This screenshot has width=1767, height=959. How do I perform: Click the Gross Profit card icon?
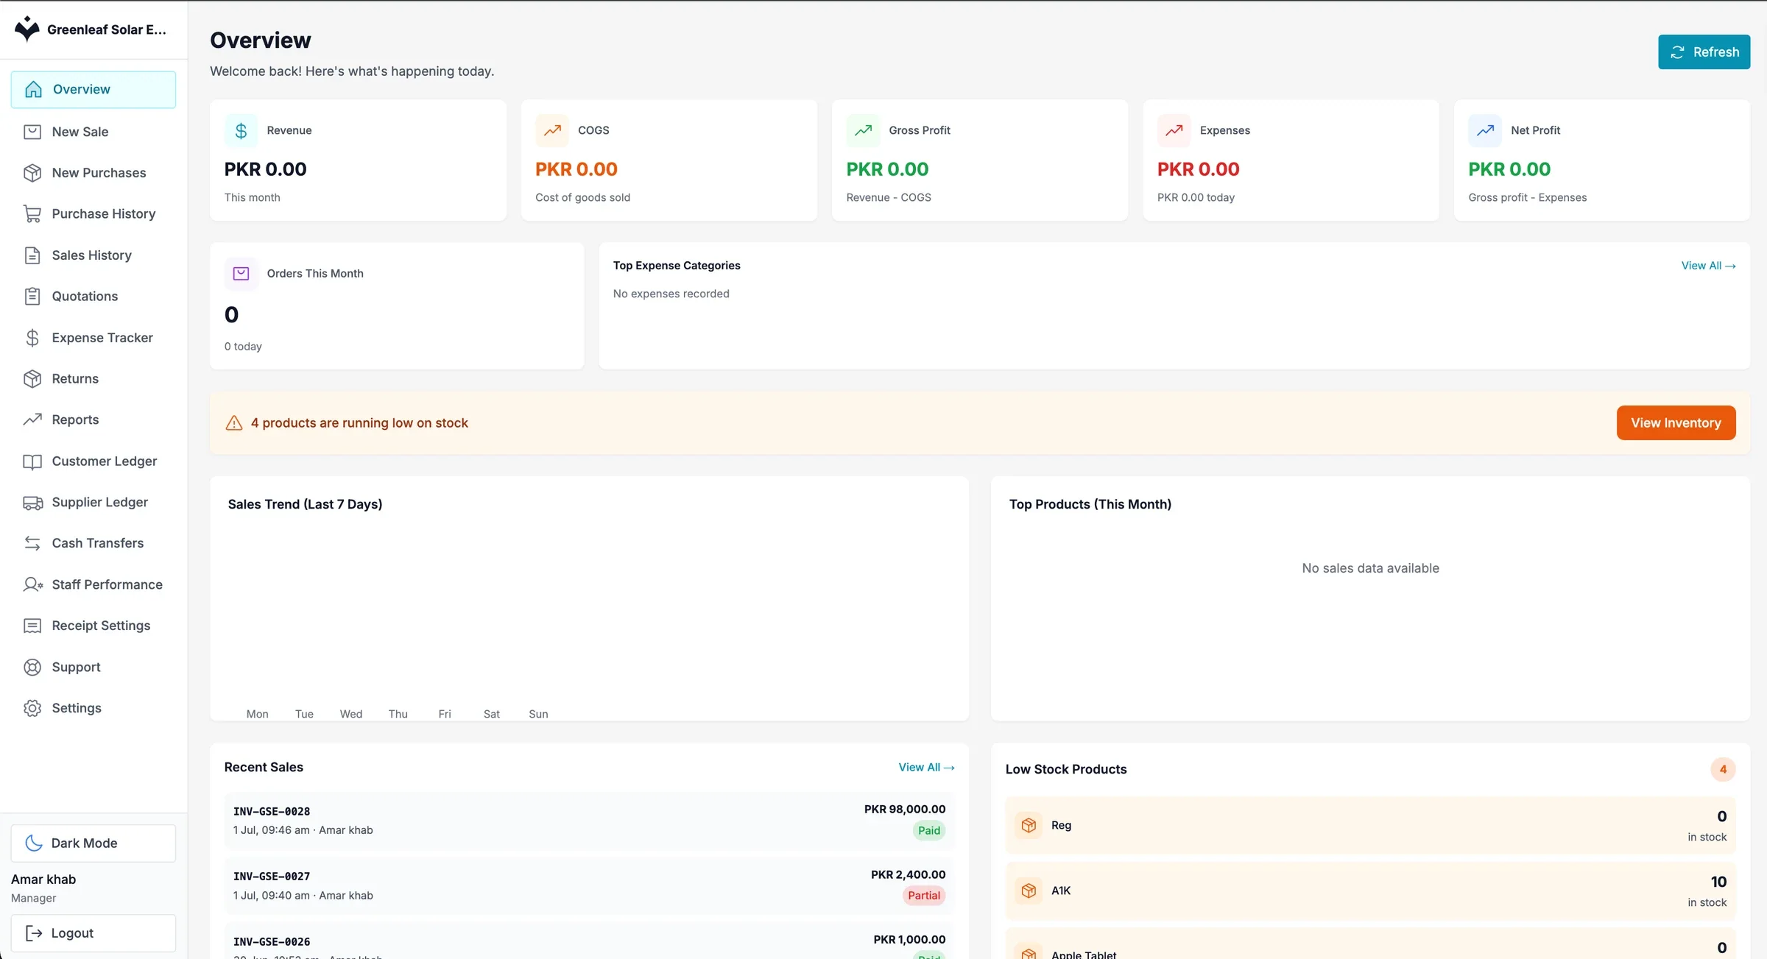pyautogui.click(x=863, y=131)
